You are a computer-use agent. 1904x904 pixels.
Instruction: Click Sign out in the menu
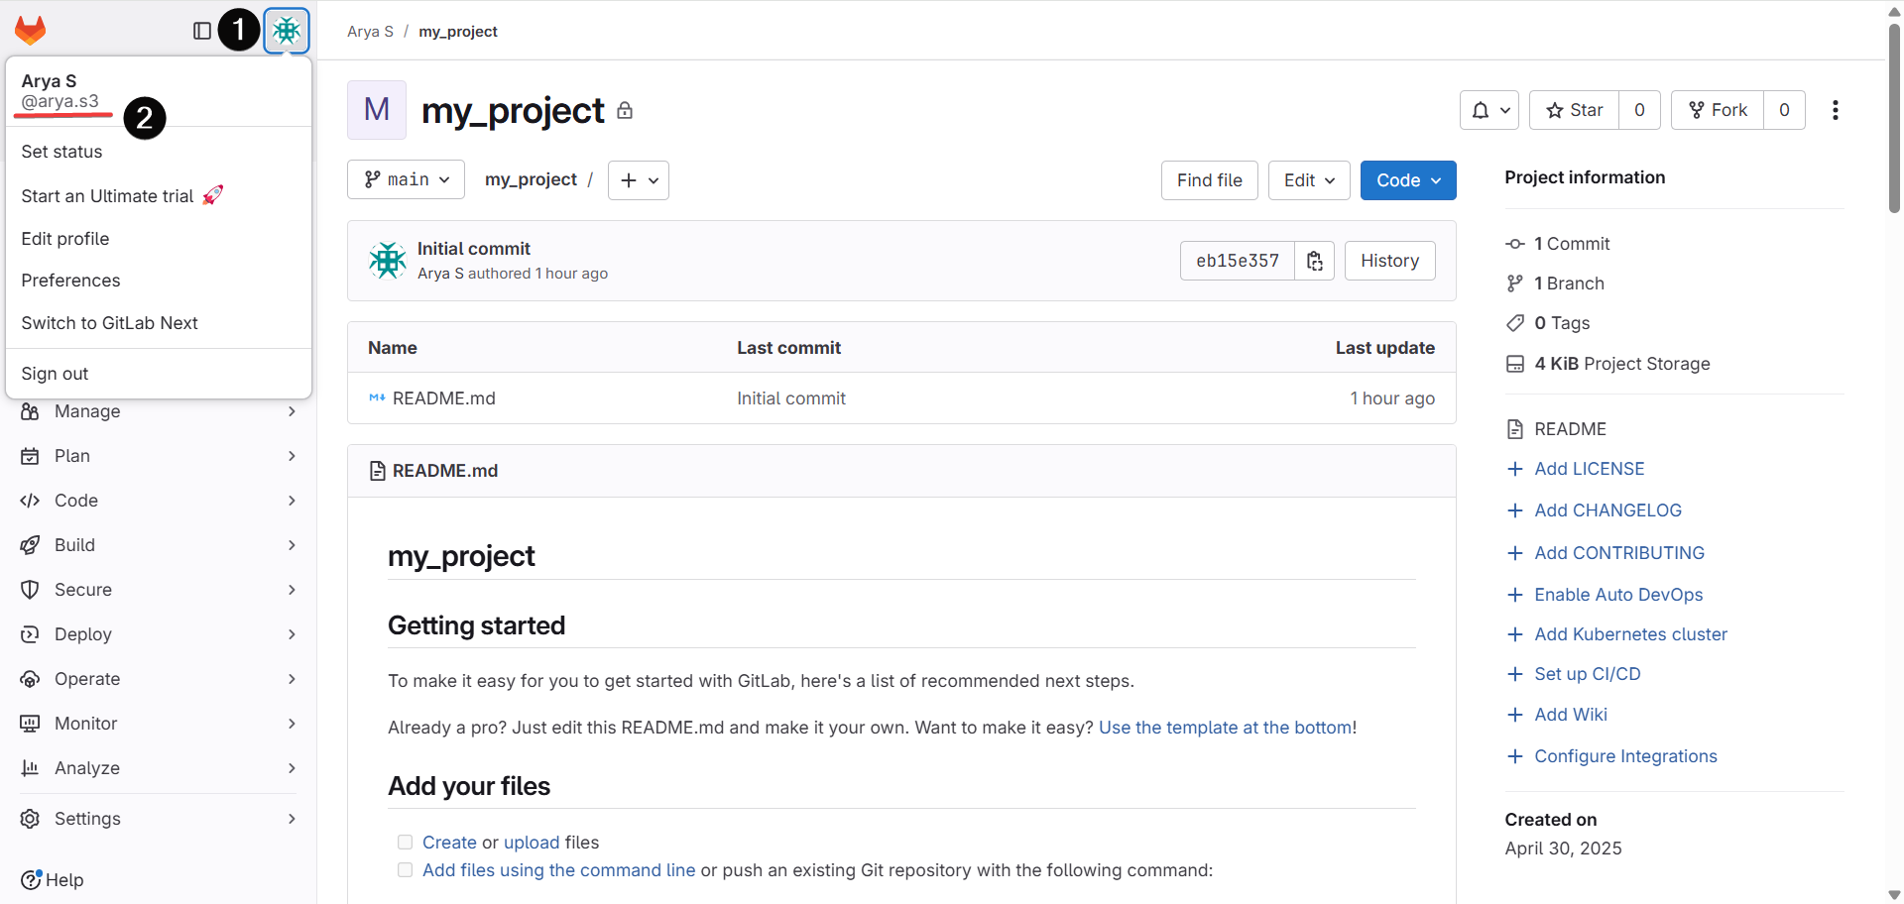(55, 373)
